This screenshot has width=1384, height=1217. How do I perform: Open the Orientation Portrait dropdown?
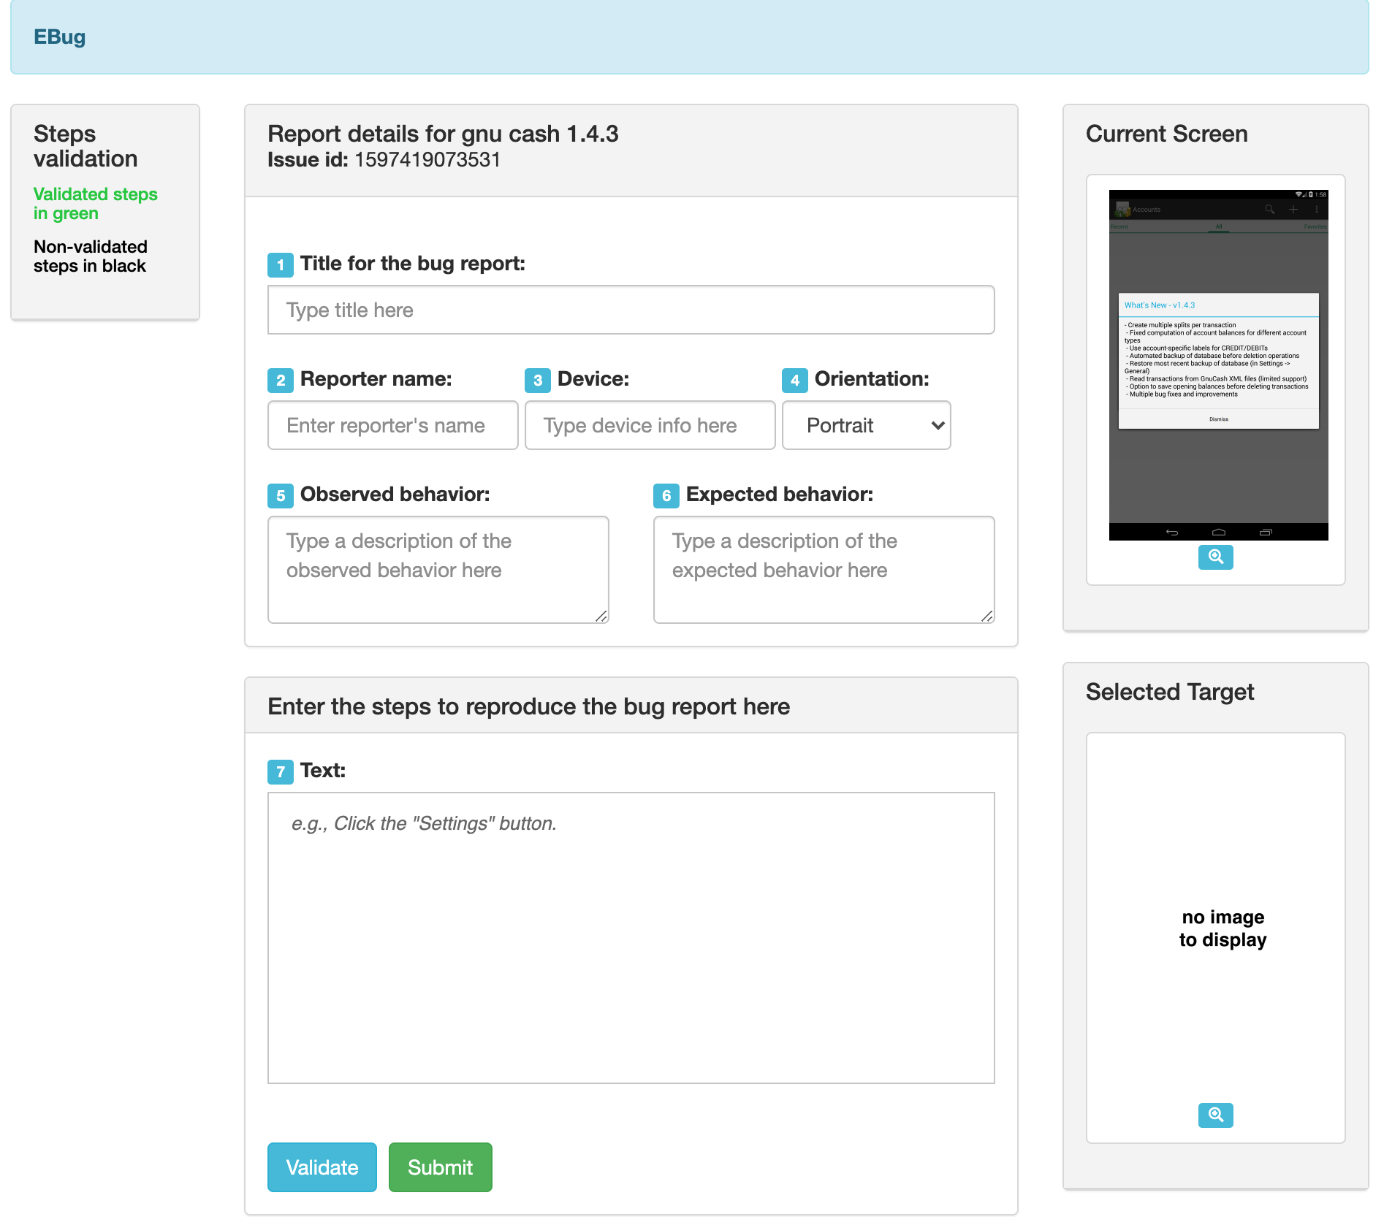pos(866,425)
